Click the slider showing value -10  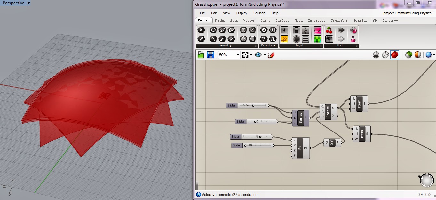coord(253,146)
